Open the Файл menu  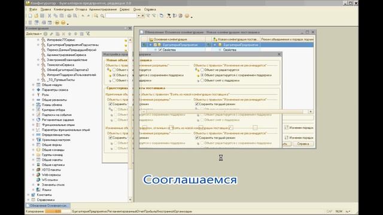click(x=33, y=10)
